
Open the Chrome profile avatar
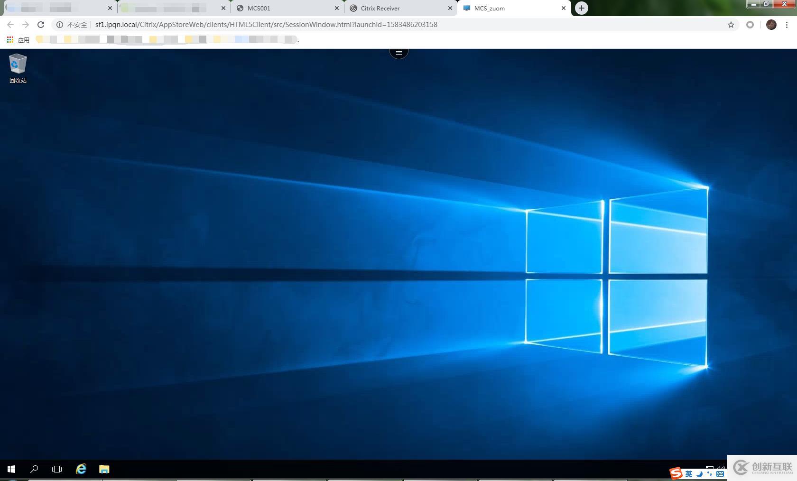[x=771, y=25]
